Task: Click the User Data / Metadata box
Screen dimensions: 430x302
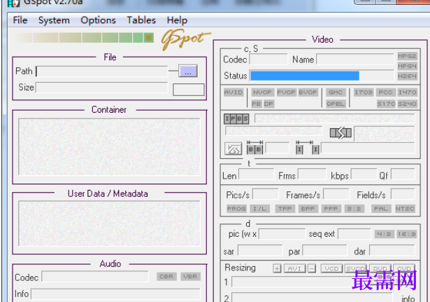Action: (x=109, y=223)
